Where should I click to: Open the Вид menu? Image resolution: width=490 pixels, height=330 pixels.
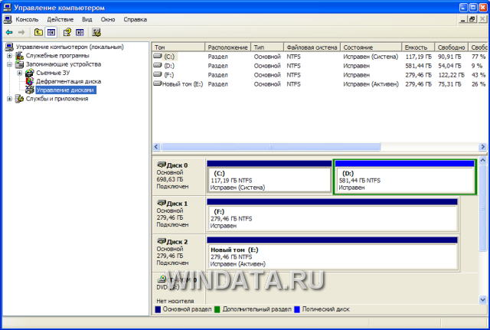(87, 19)
